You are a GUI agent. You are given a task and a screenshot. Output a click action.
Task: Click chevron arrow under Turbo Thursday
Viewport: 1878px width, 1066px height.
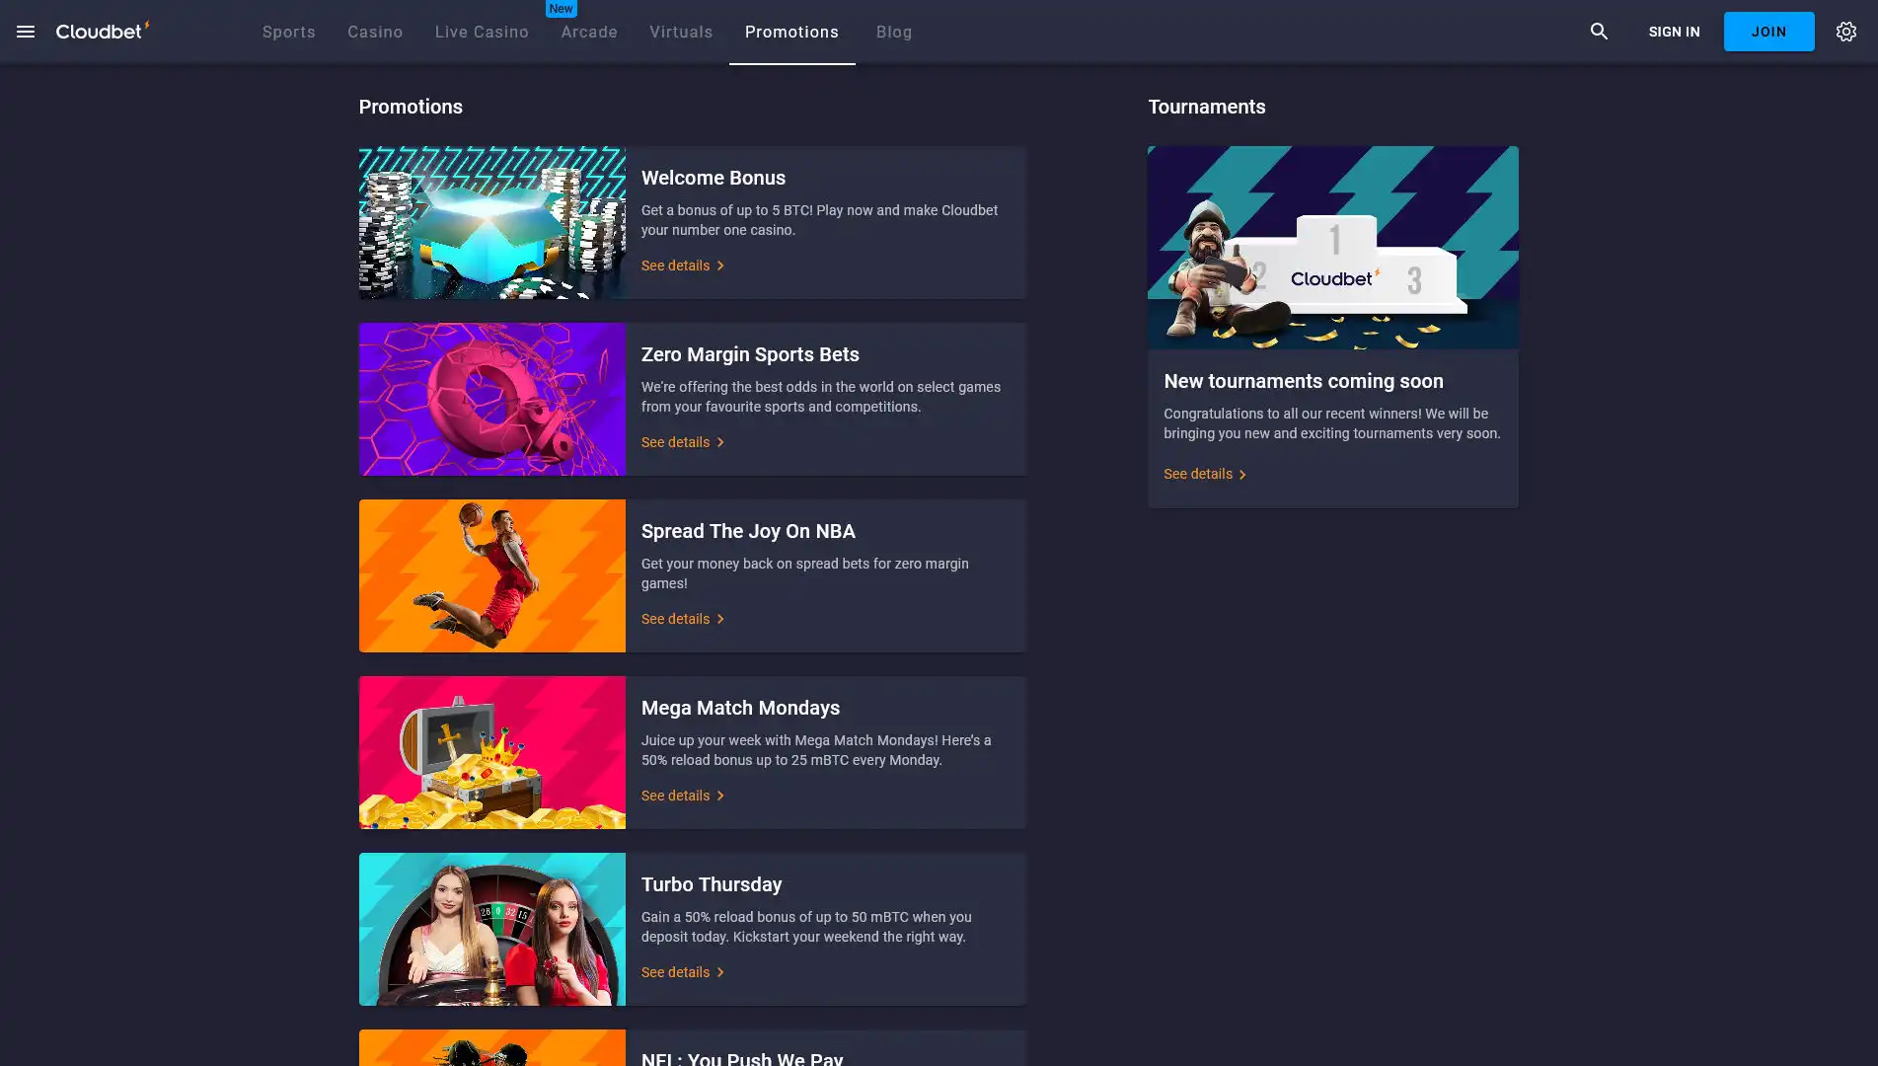[720, 973]
